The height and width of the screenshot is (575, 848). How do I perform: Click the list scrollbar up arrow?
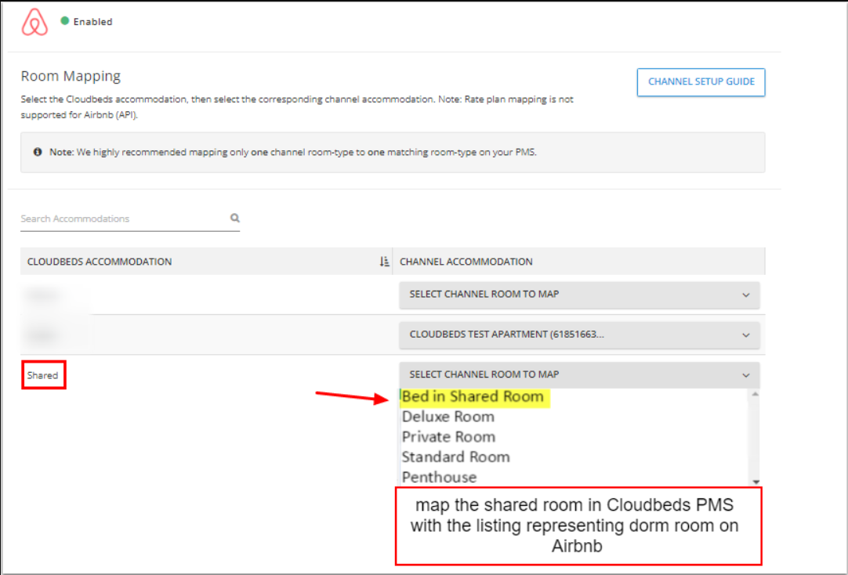pos(755,394)
